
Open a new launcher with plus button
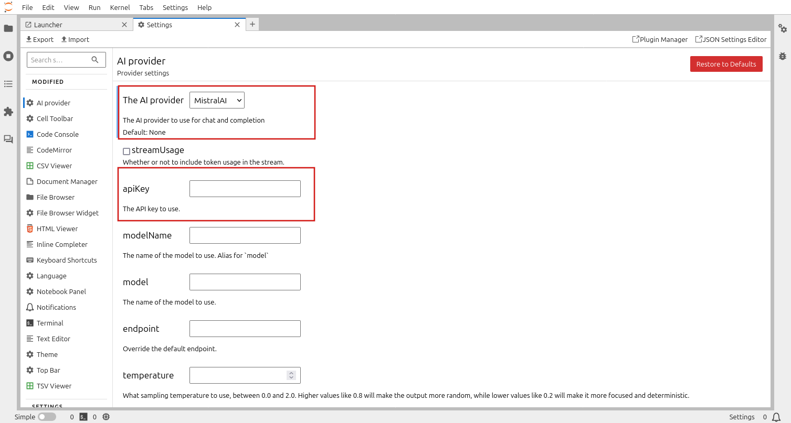(252, 24)
